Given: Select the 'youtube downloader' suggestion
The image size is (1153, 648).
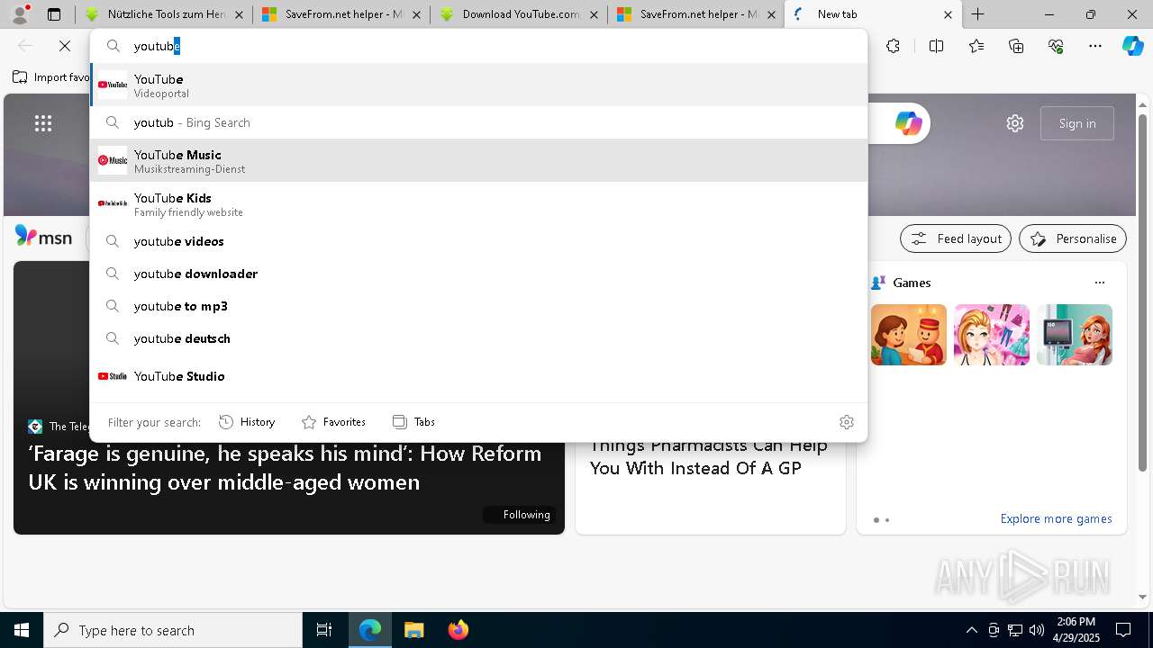Looking at the screenshot, I should (478, 274).
